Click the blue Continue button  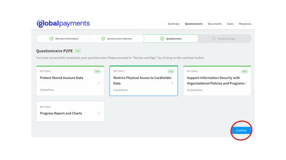coord(241,130)
